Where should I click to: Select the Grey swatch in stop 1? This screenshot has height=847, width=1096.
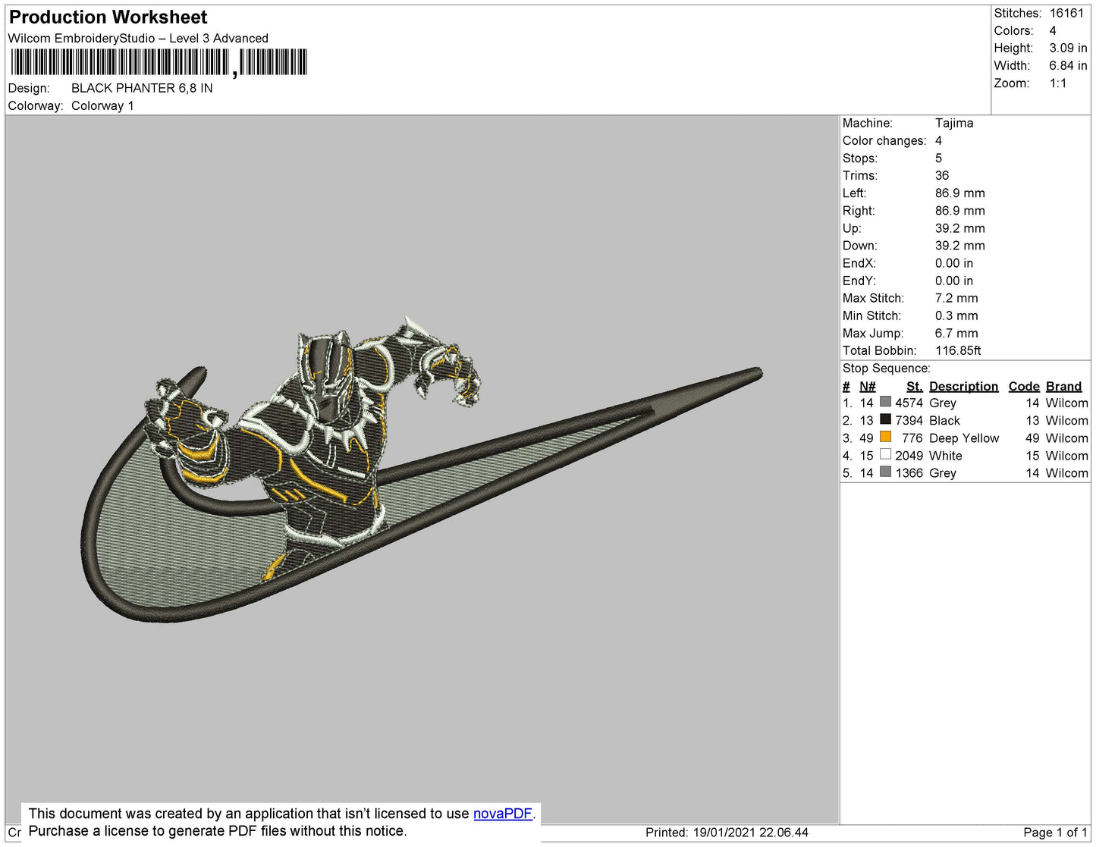click(885, 402)
